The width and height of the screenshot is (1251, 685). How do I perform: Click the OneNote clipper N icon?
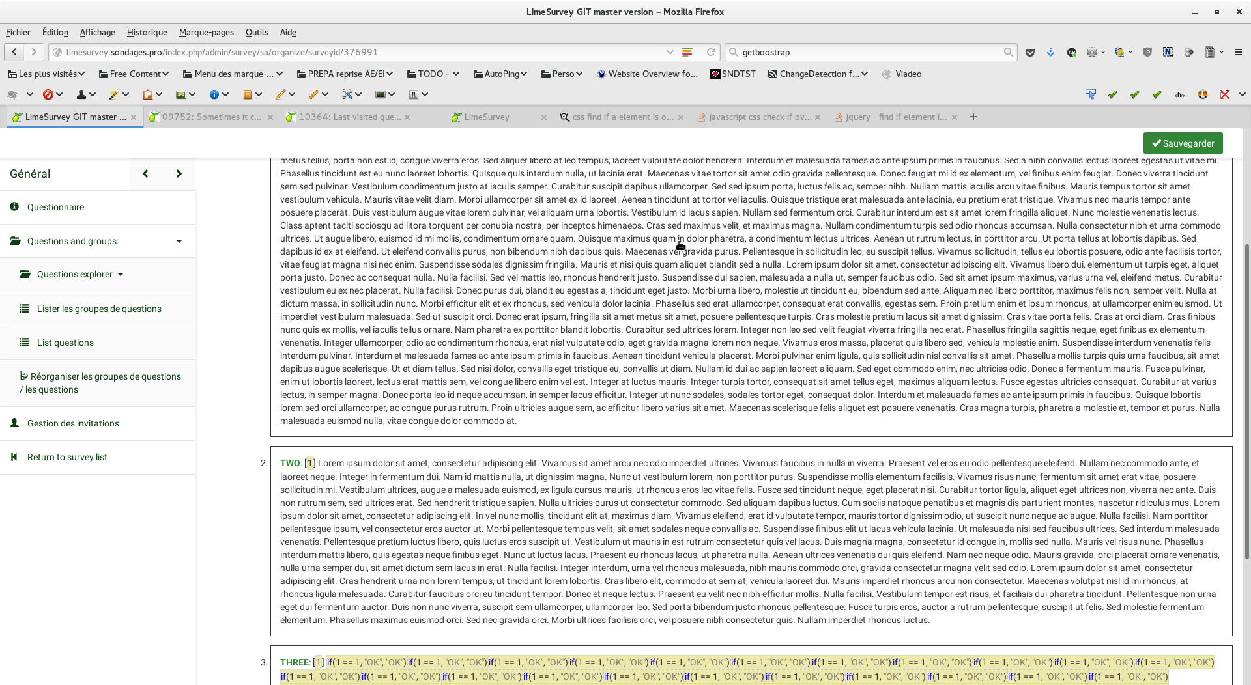coord(1168,52)
